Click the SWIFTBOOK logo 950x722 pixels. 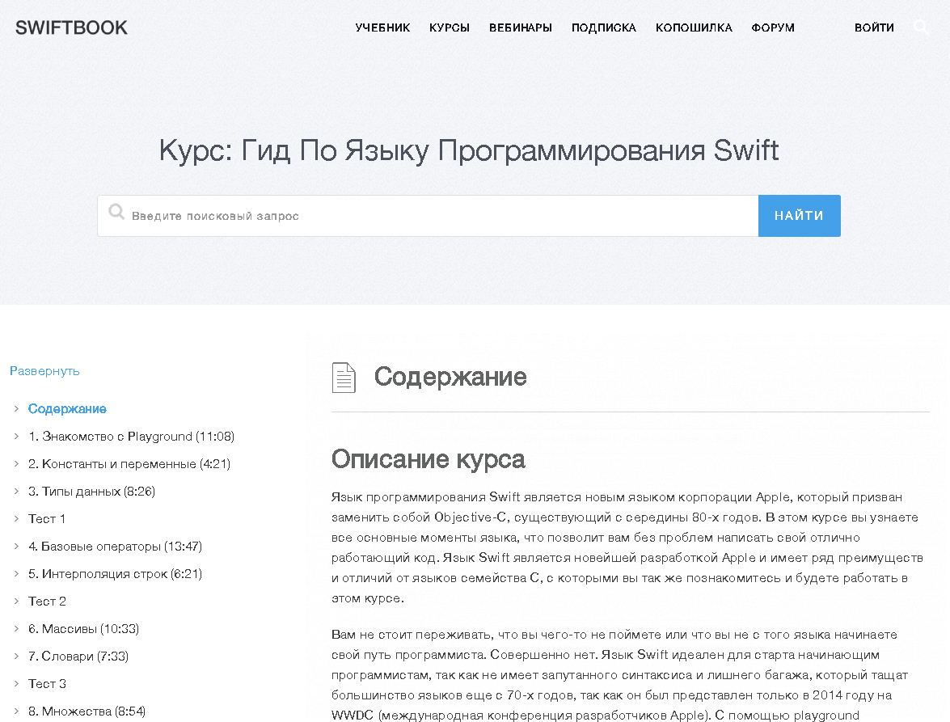coord(71,27)
